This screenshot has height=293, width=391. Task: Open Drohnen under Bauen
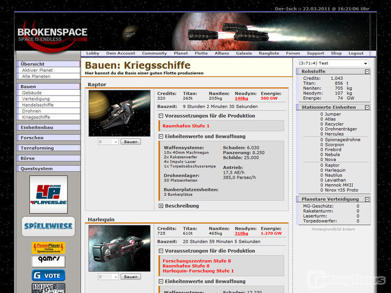point(49,111)
